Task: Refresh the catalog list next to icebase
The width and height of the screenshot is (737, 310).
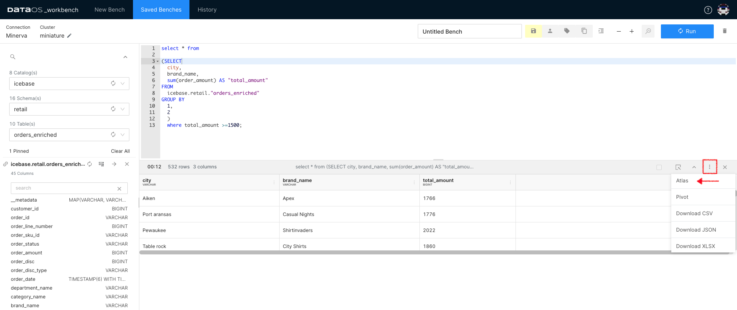Action: tap(113, 84)
